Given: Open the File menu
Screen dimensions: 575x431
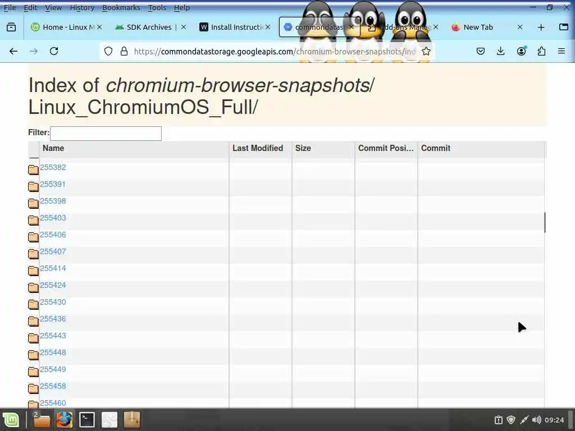Looking at the screenshot, I should (x=10, y=8).
